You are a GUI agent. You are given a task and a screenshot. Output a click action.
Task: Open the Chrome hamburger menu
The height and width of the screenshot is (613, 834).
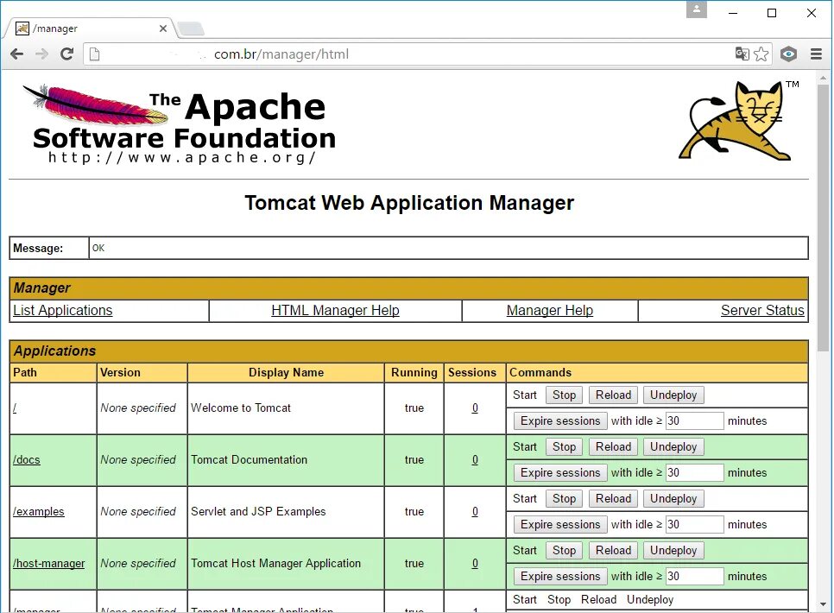[817, 54]
